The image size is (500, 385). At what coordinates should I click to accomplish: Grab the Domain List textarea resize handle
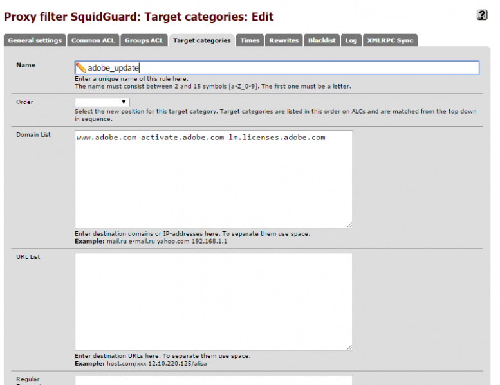point(350,225)
